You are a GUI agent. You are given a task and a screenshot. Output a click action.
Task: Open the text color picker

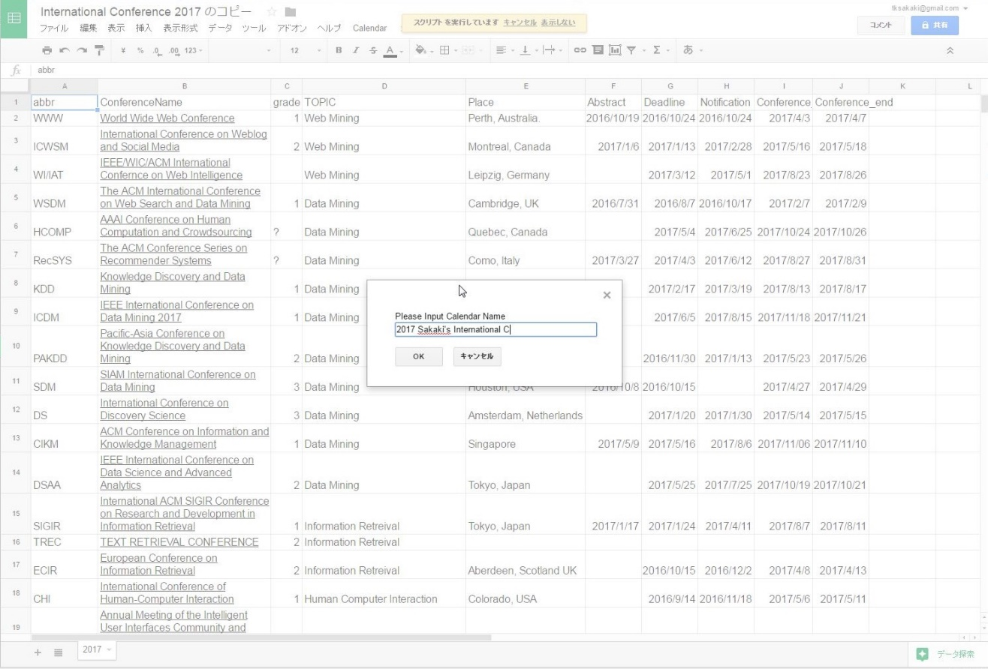click(x=390, y=50)
